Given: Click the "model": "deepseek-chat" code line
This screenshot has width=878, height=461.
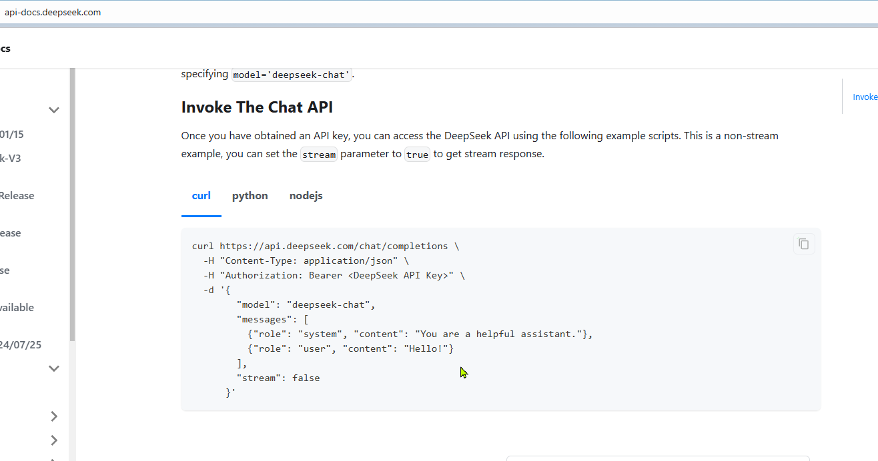Looking at the screenshot, I should [x=306, y=304].
